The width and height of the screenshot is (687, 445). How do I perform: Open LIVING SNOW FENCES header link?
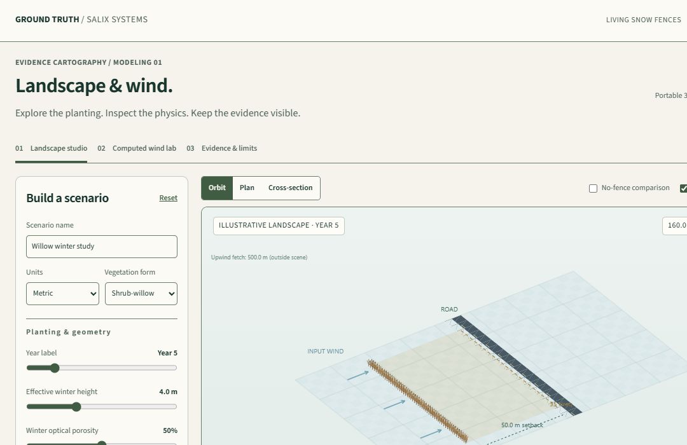644,20
